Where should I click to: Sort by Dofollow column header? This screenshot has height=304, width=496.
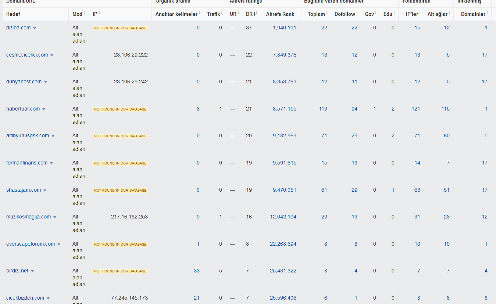(345, 14)
